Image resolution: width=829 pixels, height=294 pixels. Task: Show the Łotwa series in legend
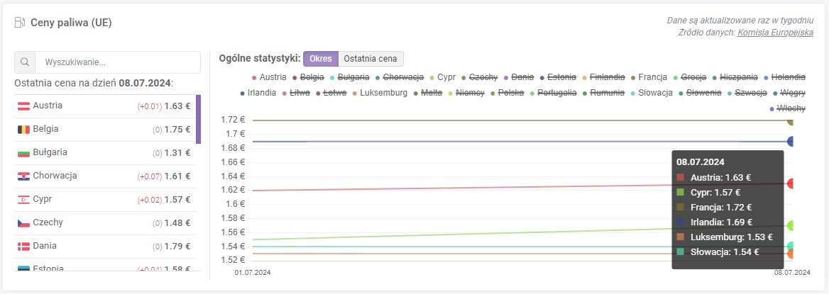pos(331,93)
